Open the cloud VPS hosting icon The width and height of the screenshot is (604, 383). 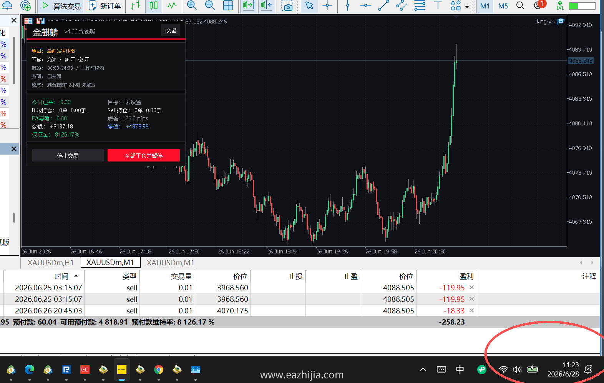tap(7, 5)
